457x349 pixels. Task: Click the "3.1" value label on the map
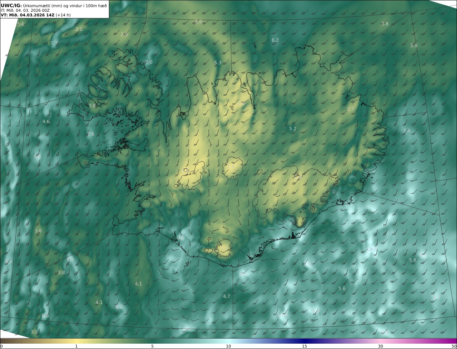(79, 29)
